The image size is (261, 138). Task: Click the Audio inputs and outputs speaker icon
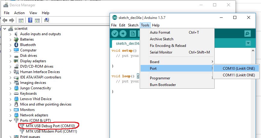coord(16,34)
